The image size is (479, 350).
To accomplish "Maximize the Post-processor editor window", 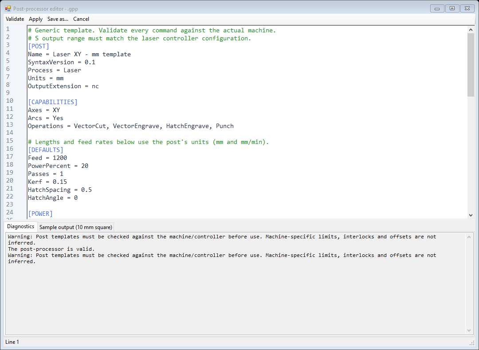I will (x=452, y=8).
